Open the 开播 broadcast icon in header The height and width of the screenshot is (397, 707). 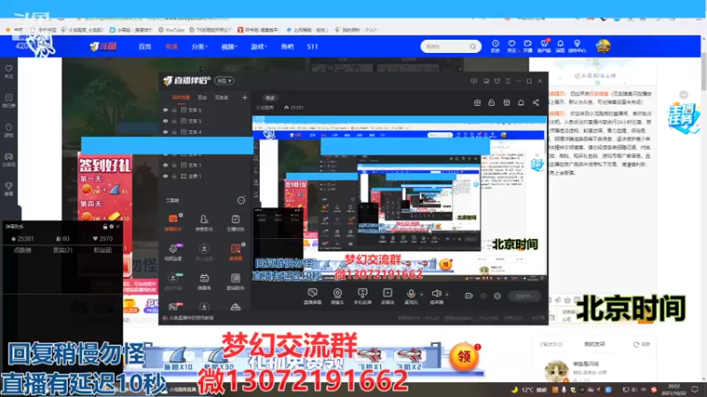528,46
